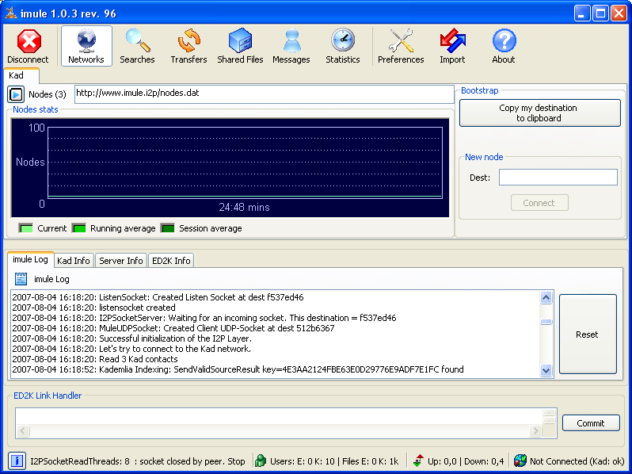The height and width of the screenshot is (474, 632).
Task: Click the ED2K box up spin arrow
Action: click(550, 412)
